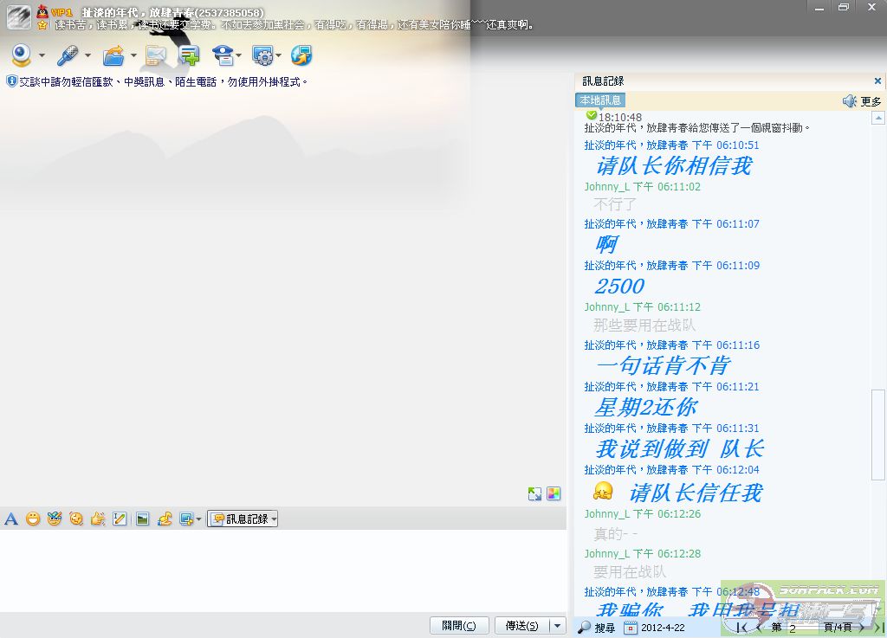The height and width of the screenshot is (638, 887).
Task: Expand the webcam video options arrow
Action: (41, 57)
